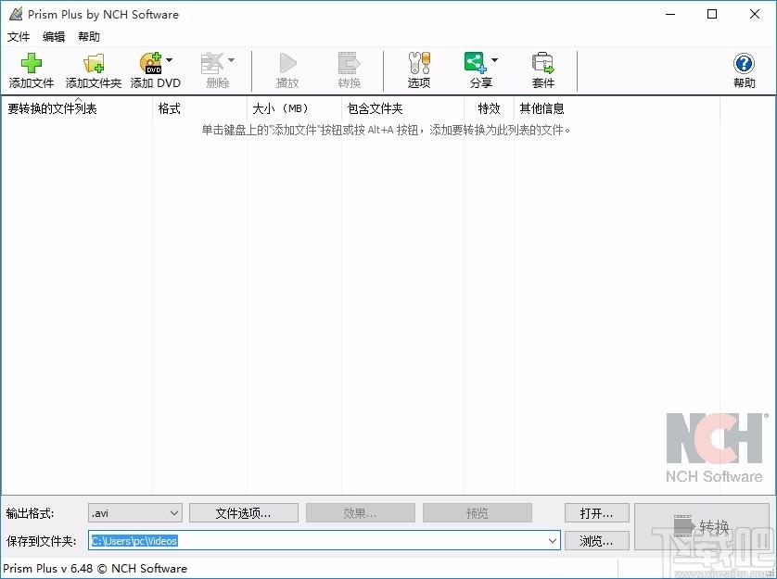Viewport: 777px width, 579px height.
Task: Click the Prism app icon in title bar
Action: [16, 15]
